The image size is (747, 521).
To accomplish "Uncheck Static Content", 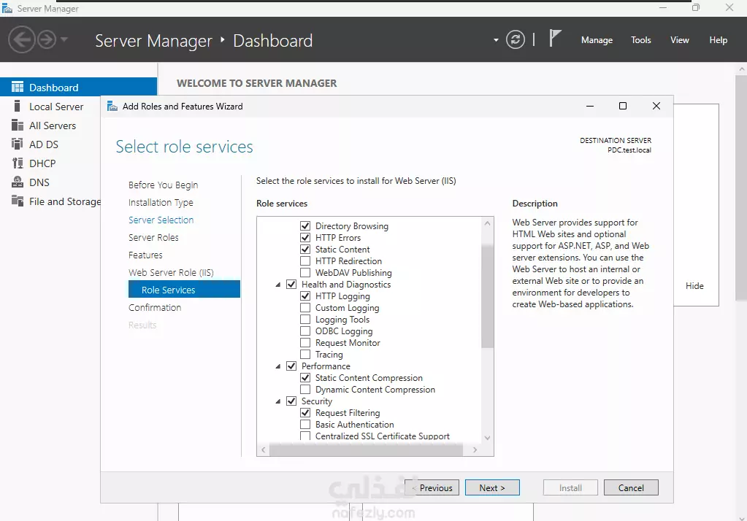I will click(x=305, y=249).
